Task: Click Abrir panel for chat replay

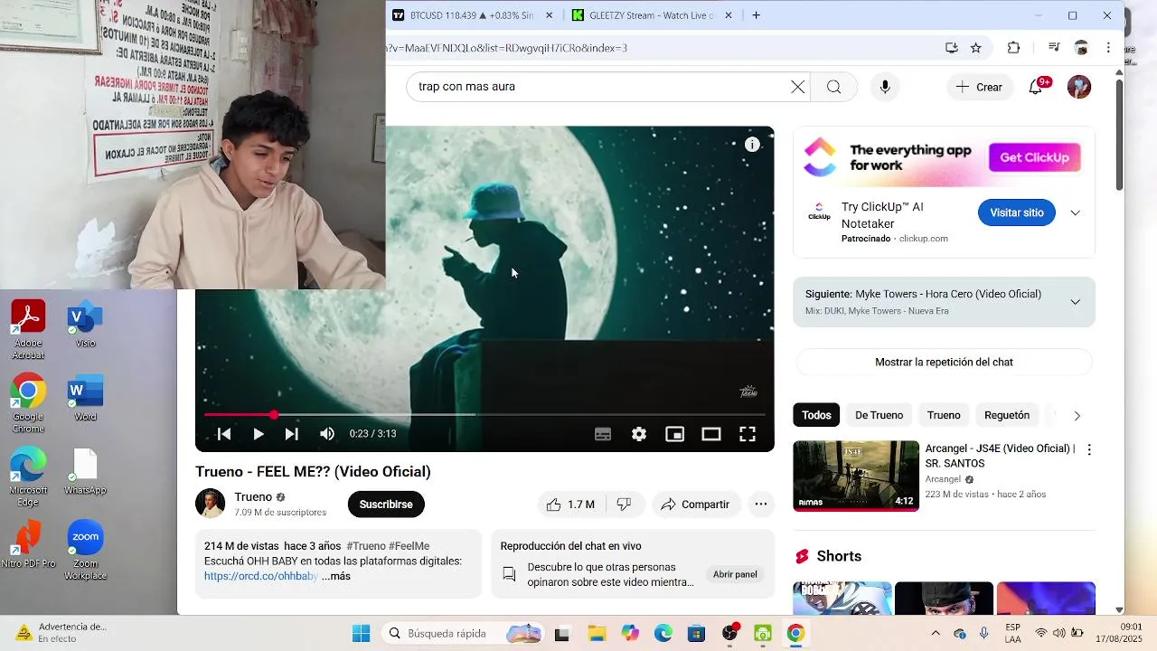Action: tap(735, 574)
